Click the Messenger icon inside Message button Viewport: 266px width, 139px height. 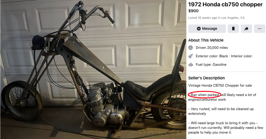tap(199, 29)
